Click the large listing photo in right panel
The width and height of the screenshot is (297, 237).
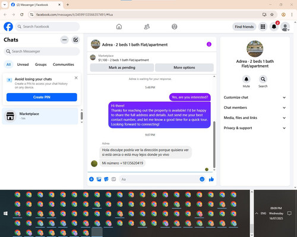pos(255,49)
